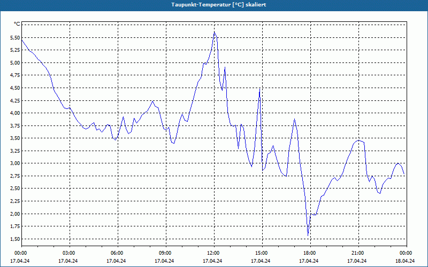
Task: Select the °C unit label on the axis
Action: [x=17, y=24]
